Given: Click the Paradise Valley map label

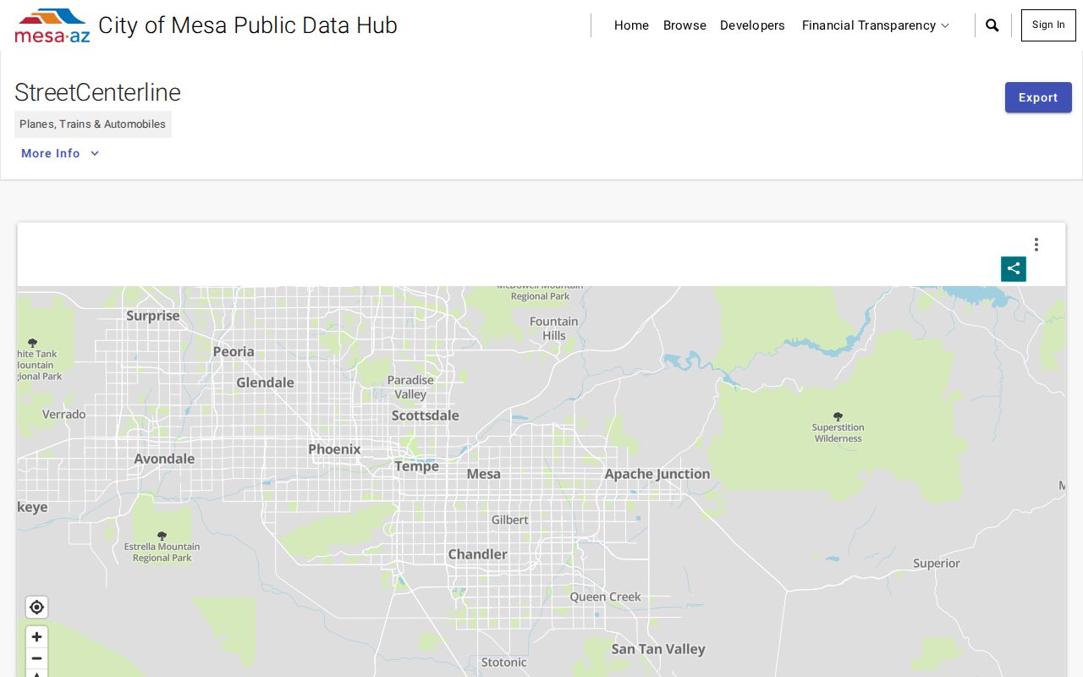Looking at the screenshot, I should (410, 387).
